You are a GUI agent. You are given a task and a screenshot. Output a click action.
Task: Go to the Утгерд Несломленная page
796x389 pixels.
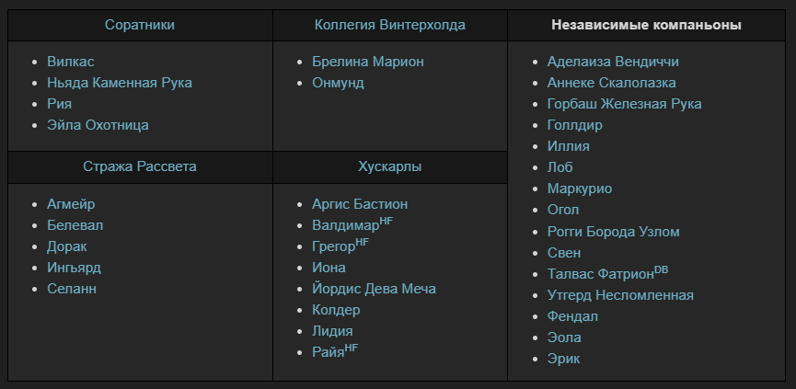(x=620, y=295)
